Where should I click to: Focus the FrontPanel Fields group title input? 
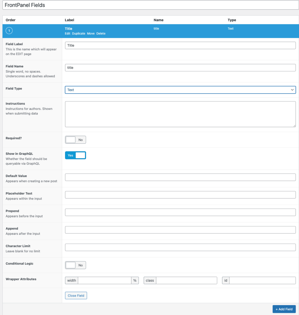(x=151, y=5)
